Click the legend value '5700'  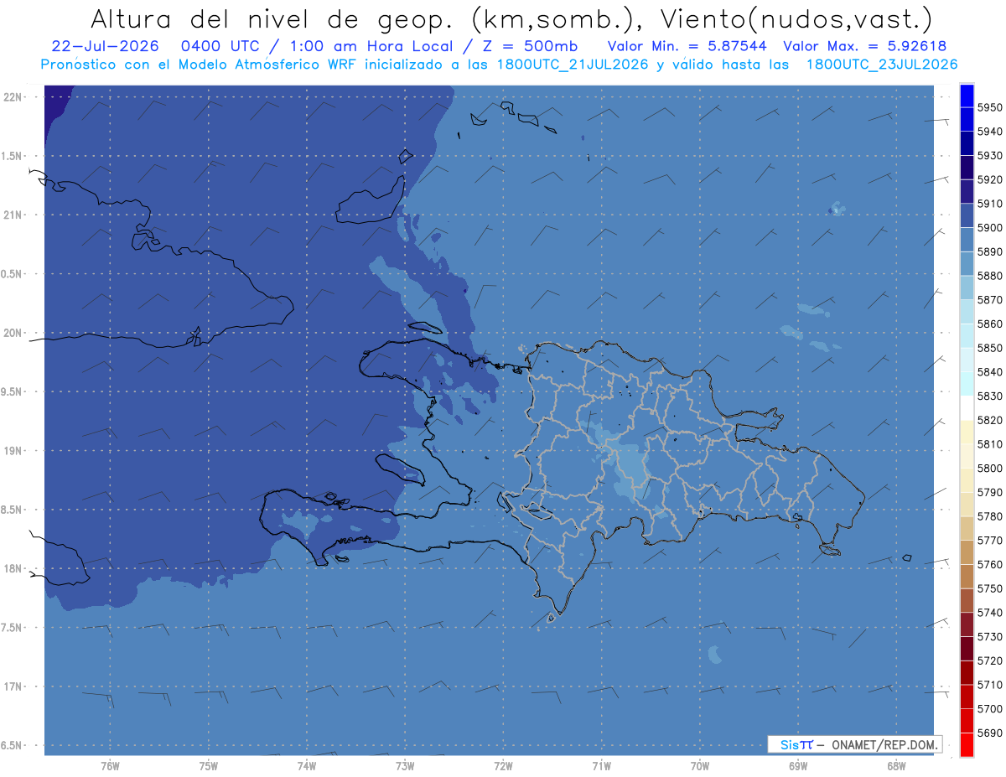(989, 708)
